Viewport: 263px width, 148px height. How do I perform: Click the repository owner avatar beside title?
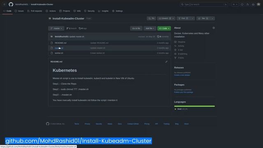tap(50, 18)
